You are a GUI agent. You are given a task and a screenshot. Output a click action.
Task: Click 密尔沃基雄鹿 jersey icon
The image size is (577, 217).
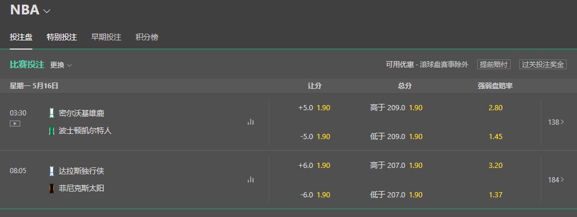(x=51, y=113)
